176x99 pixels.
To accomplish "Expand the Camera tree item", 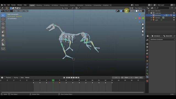I will point(151,18).
